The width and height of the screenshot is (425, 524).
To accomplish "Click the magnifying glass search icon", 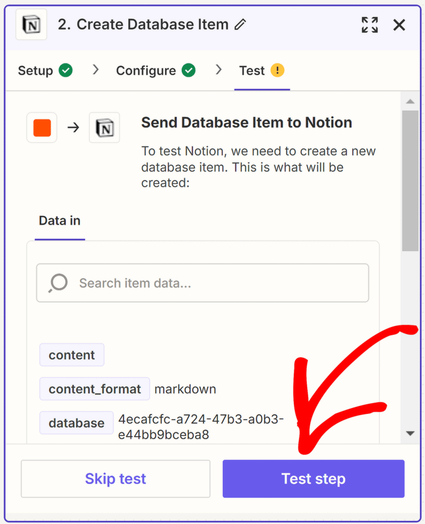I will (x=58, y=283).
